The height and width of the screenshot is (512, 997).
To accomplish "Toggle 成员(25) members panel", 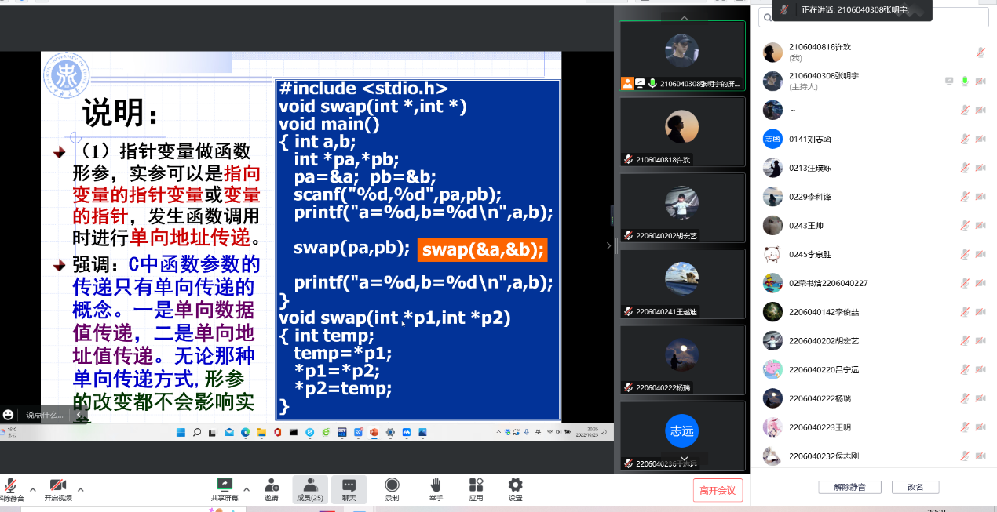I will tap(310, 489).
